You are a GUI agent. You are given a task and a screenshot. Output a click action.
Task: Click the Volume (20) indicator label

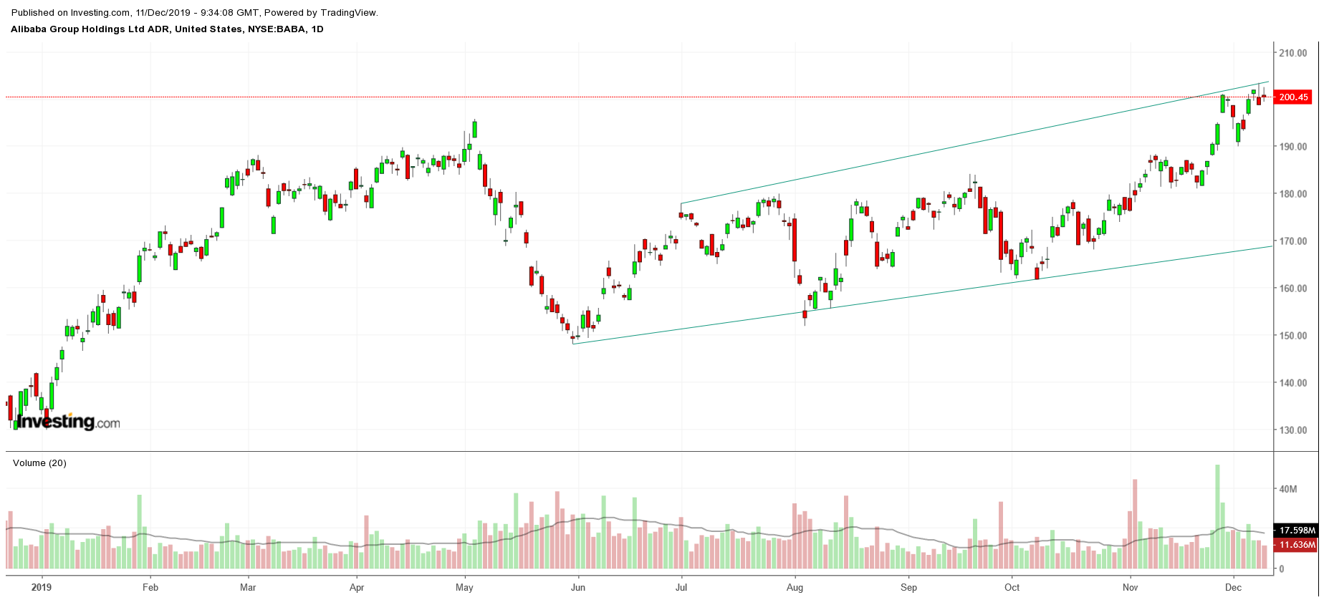(39, 463)
